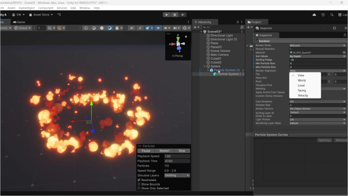
Task: Start Play mode with the Play button
Action: 167,14
